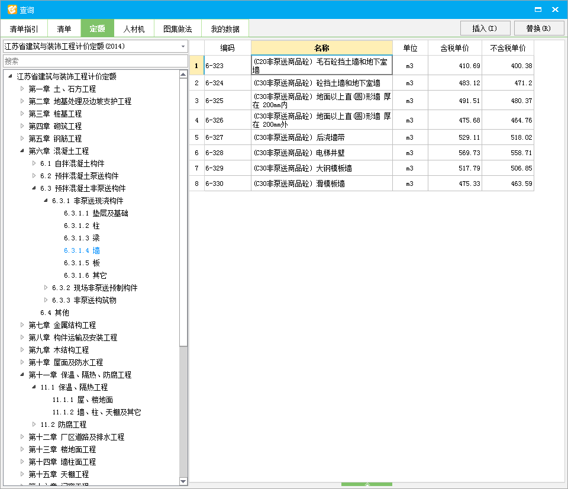Expand 6.1 自拌混凝土构件

[34, 163]
